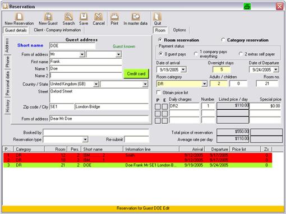The height and width of the screenshot is (214, 286).
Task: Click the Daily charges field DR2
Action: (184, 106)
